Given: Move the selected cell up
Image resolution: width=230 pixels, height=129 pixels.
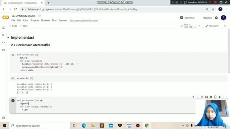Looking at the screenshot, I should (193, 97).
